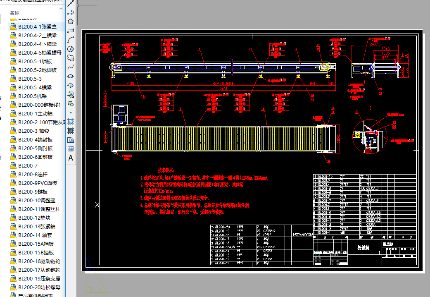Select the Ellipse Arc tool
Image resolution: width=430 pixels, height=297 pixels.
[x=71, y=85]
